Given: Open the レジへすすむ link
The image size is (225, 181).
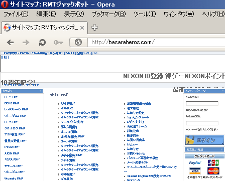Looking at the screenshot, I should pos(136,122).
